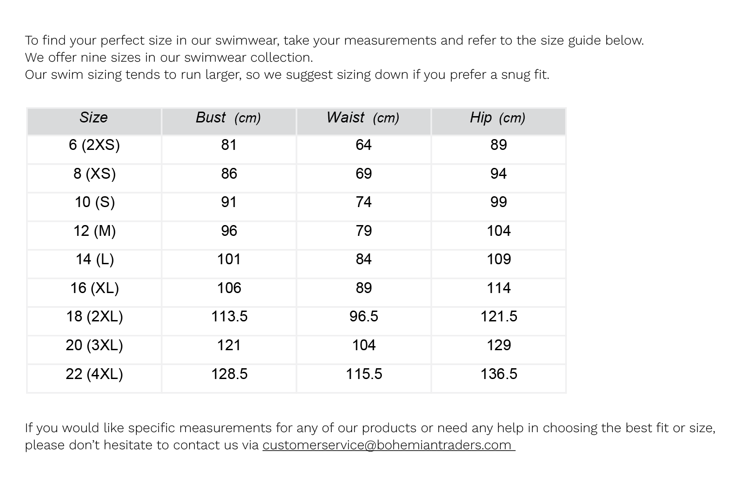Select the 6 (2XS) size cell

(x=94, y=145)
